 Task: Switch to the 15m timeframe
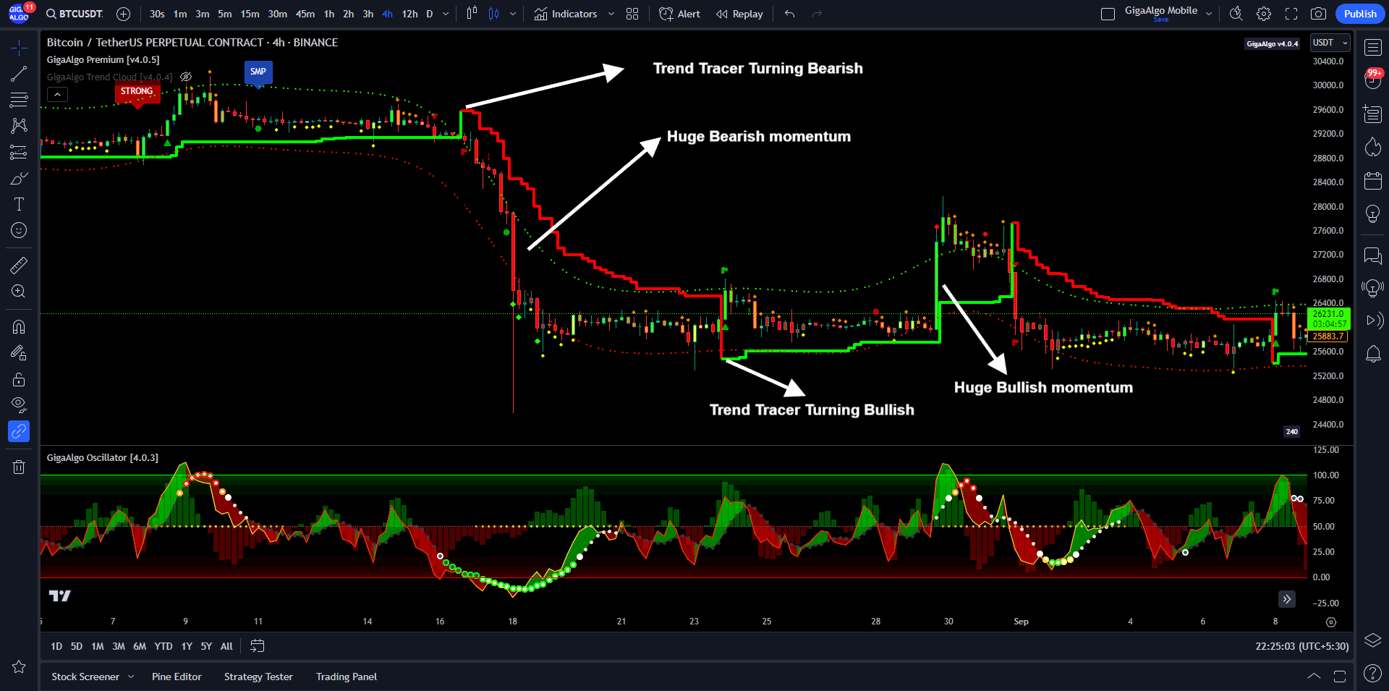click(250, 14)
